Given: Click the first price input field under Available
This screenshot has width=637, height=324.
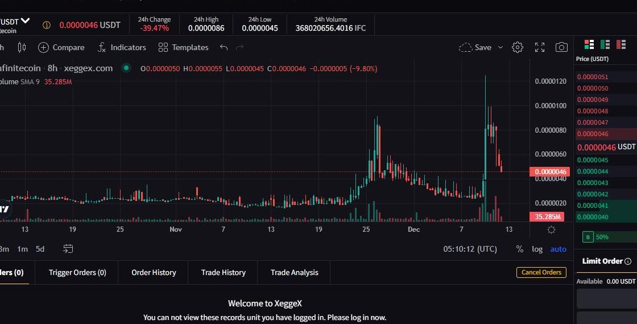Looking at the screenshot, I should [x=606, y=299].
